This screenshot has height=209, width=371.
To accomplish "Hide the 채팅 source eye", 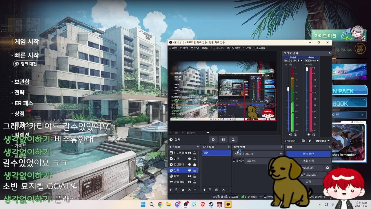I will (x=190, y=176).
